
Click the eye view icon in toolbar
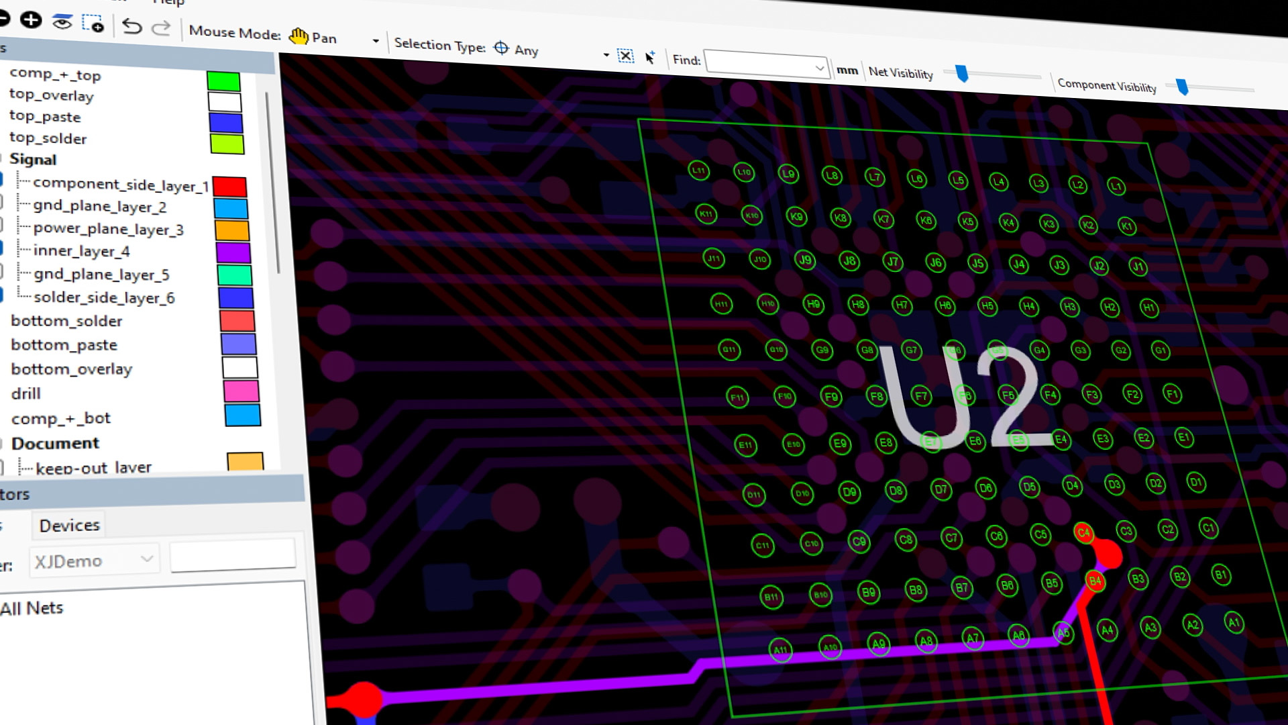(x=62, y=21)
